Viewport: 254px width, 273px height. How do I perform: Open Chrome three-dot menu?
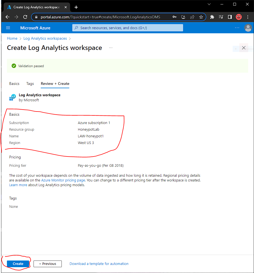248,17
